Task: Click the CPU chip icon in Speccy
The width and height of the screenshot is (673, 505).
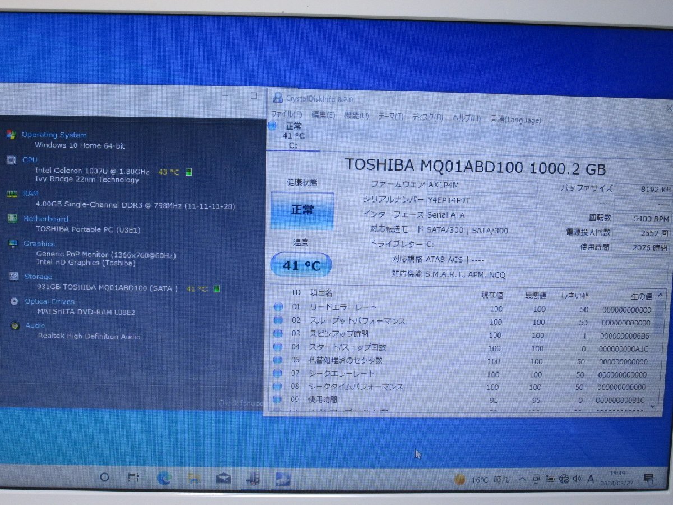Action: [11, 160]
